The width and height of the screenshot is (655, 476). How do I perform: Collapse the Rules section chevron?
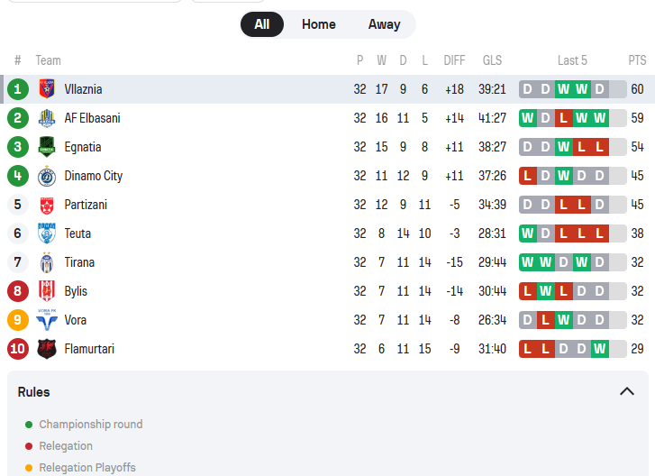tap(627, 391)
